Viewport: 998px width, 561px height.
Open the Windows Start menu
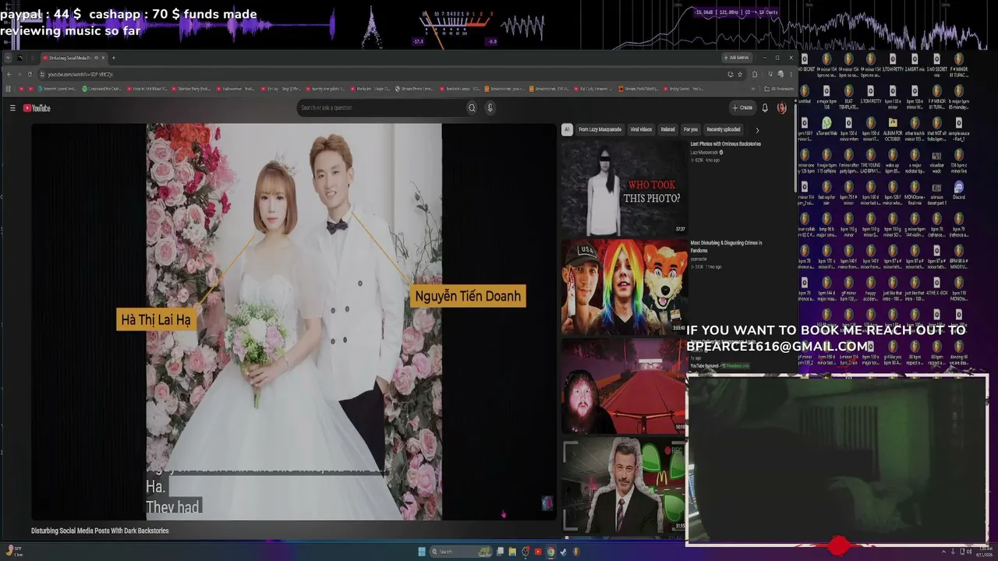(422, 552)
